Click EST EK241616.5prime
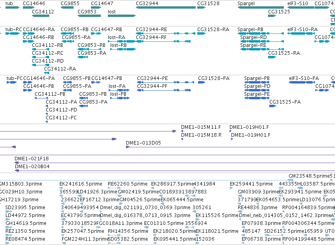 (81, 184)
